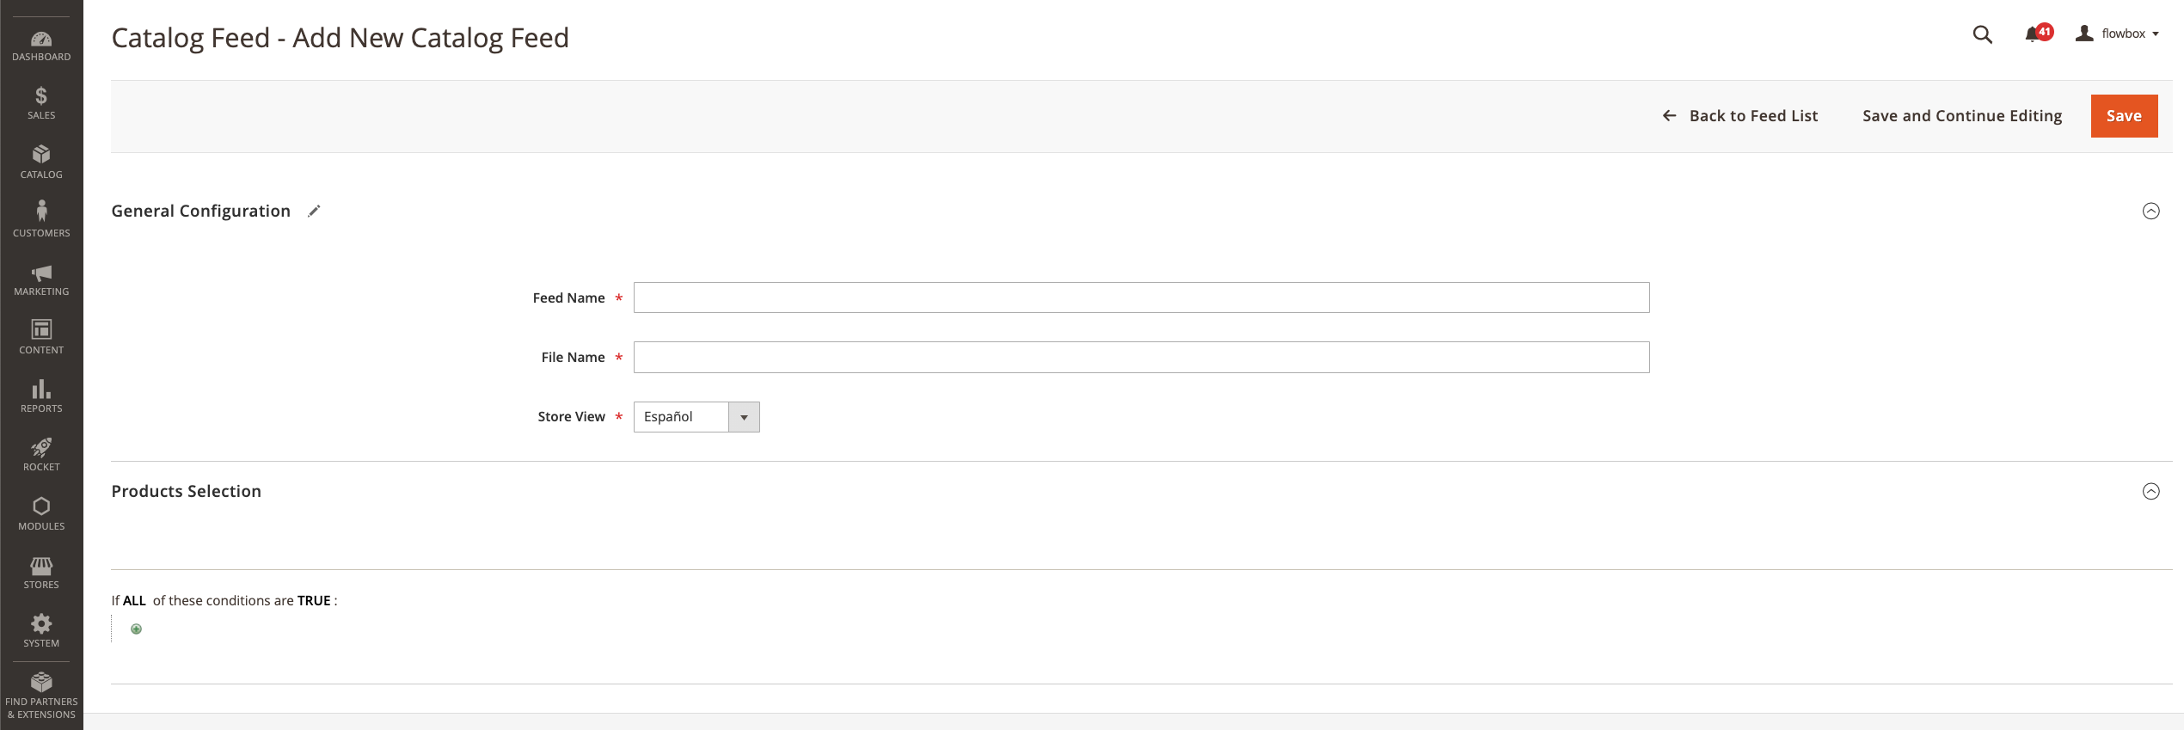The height and width of the screenshot is (730, 2184).
Task: Open the Catalog sidebar menu
Action: coord(41,162)
